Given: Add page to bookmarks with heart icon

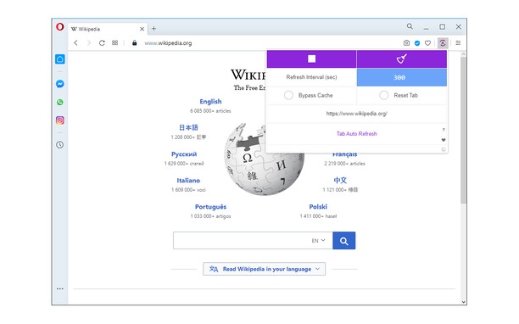Looking at the screenshot, I should (x=427, y=43).
